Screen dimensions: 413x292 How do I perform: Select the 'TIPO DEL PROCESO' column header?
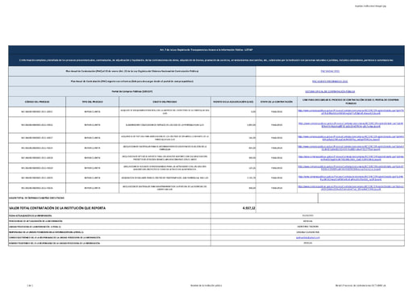pos(92,102)
